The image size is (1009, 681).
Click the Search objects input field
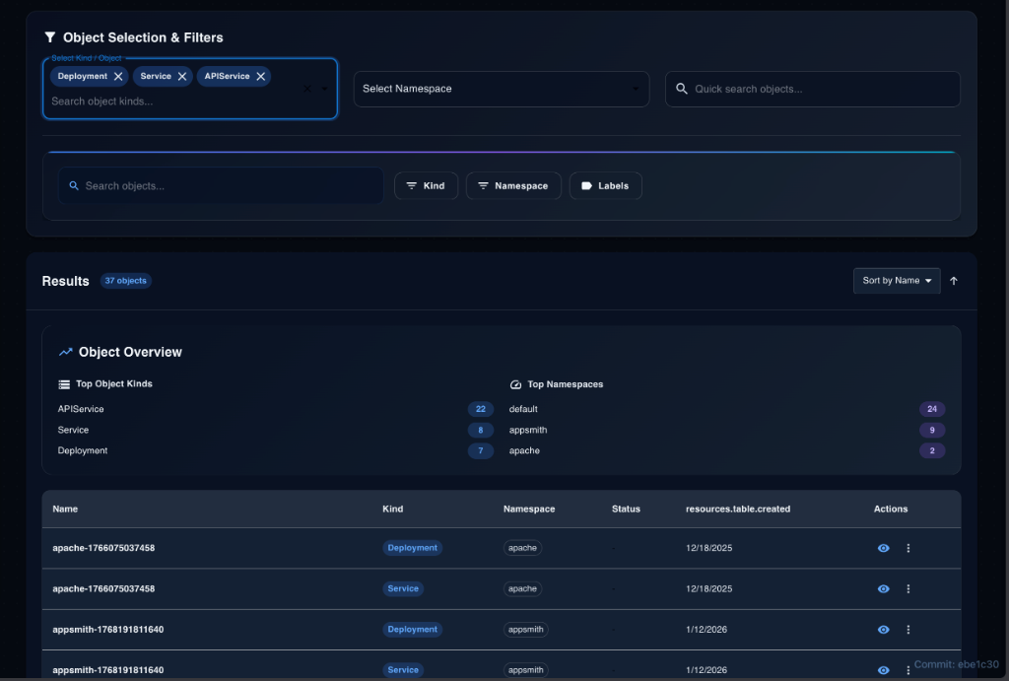[227, 185]
